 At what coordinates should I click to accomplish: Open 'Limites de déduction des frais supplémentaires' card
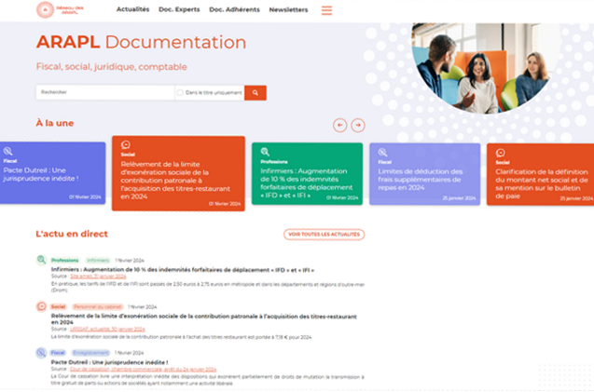point(424,173)
